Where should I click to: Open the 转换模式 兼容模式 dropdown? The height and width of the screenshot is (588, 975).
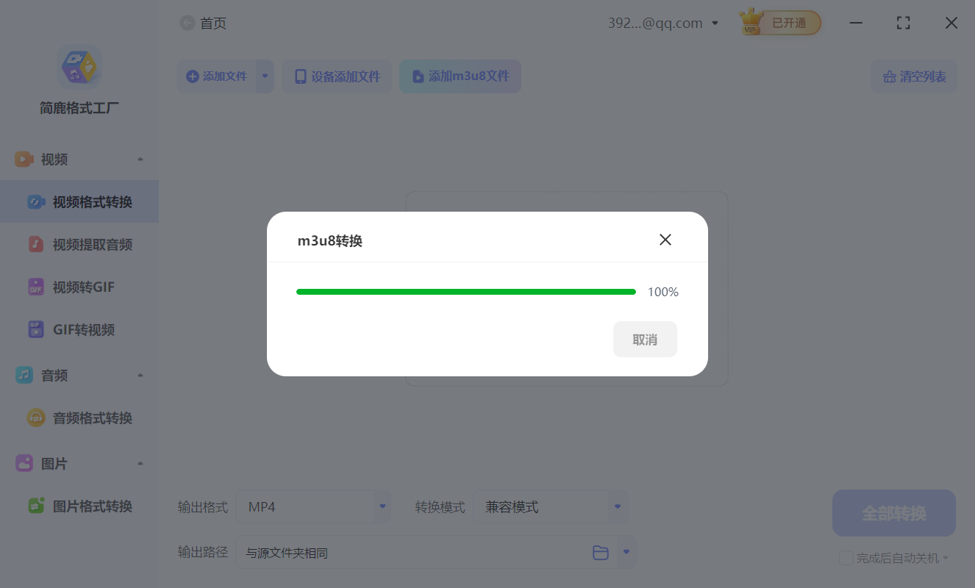[551, 506]
